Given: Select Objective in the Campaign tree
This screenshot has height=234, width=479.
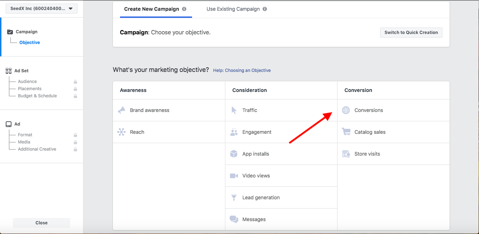Looking at the screenshot, I should (x=30, y=43).
